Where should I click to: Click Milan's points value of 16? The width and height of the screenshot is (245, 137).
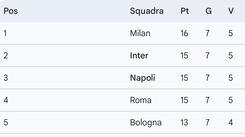tap(184, 33)
